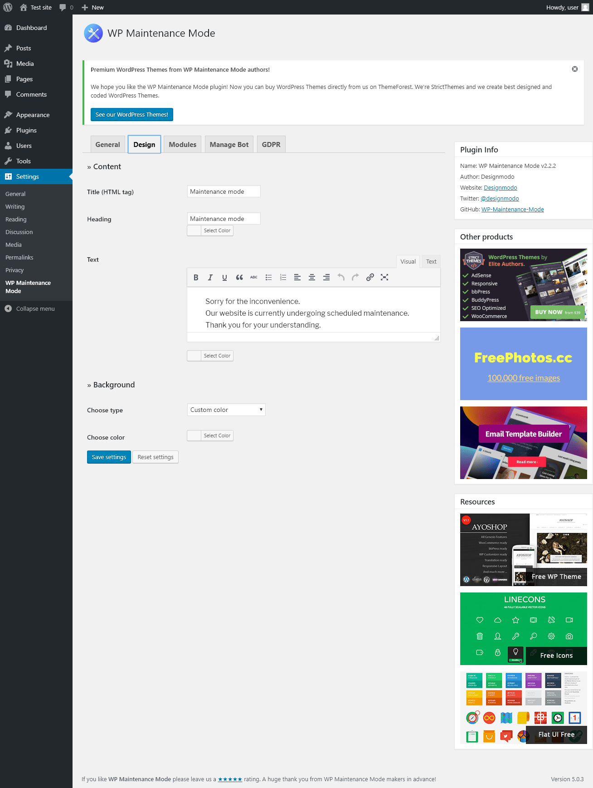Collapse the admin sidebar menu
Viewport: 593px width, 788px height.
[x=30, y=308]
